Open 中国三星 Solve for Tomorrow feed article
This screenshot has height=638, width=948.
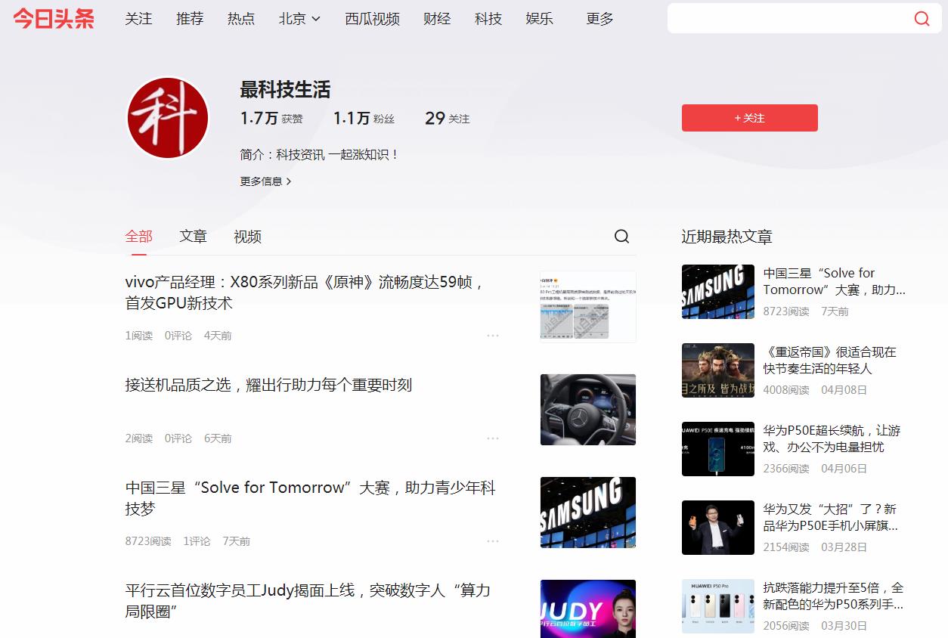(310, 498)
